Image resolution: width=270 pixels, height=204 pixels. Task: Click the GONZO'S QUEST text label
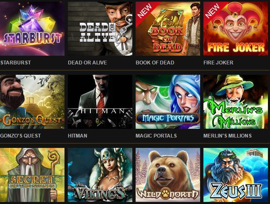[20, 136]
